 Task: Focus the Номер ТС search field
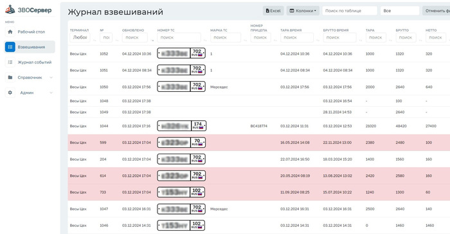tap(179, 37)
